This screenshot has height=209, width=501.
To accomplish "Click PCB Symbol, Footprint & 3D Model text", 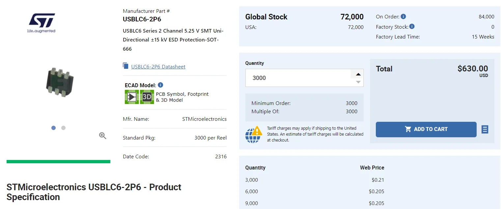I will (182, 97).
